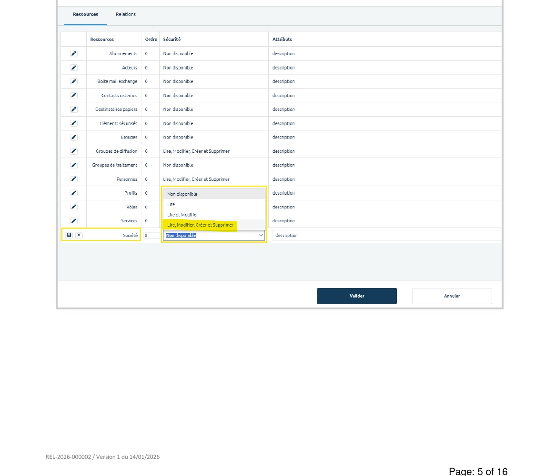Image resolution: width=555 pixels, height=476 pixels.
Task: Select Lire, Modifier, Créer et Supprimer option
Action: click(200, 225)
